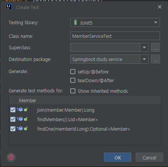Viewport: 168px width, 167px height.
Task: Select the join(member:Member):Long row text
Action: [x=66, y=110]
